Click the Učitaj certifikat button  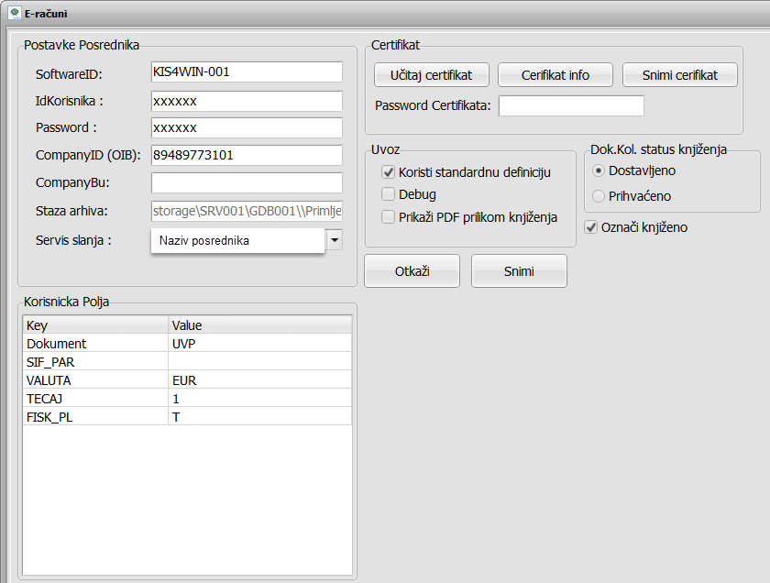click(431, 75)
